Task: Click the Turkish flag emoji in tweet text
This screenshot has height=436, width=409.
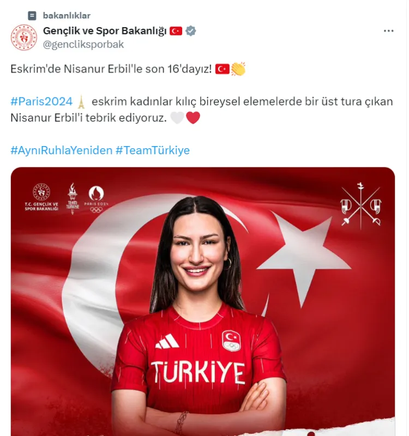Action: [x=222, y=69]
